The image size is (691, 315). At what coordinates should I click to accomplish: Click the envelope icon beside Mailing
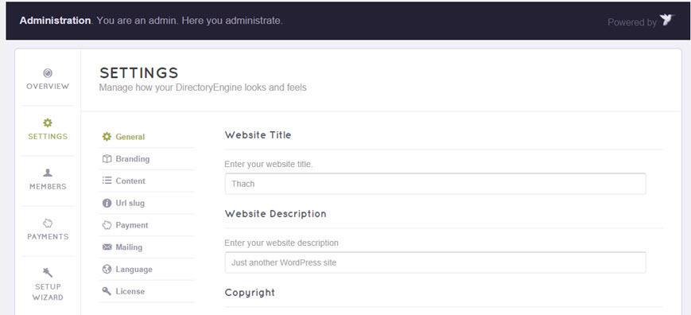107,247
